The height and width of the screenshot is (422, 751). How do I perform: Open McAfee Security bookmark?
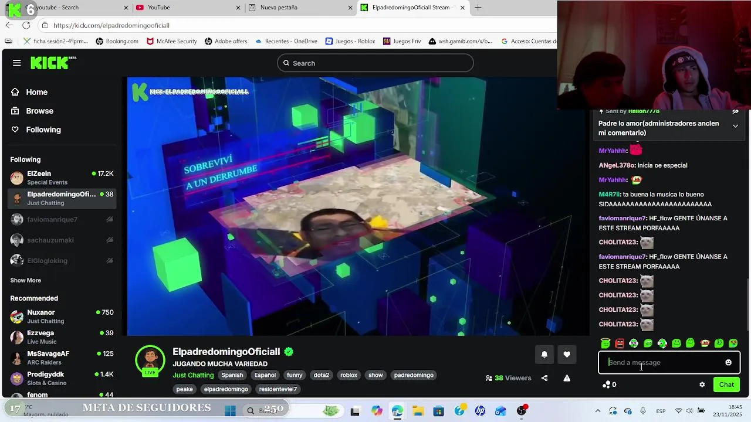click(171, 41)
